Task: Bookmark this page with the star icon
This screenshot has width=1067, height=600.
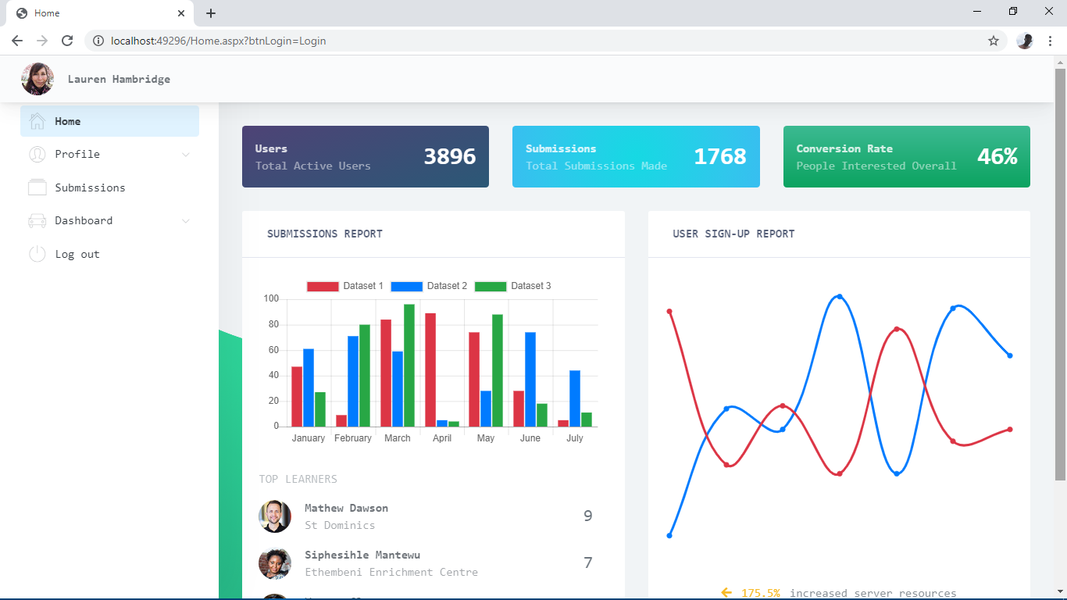Action: pyautogui.click(x=994, y=41)
